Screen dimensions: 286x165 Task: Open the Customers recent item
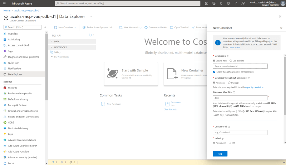[176, 102]
